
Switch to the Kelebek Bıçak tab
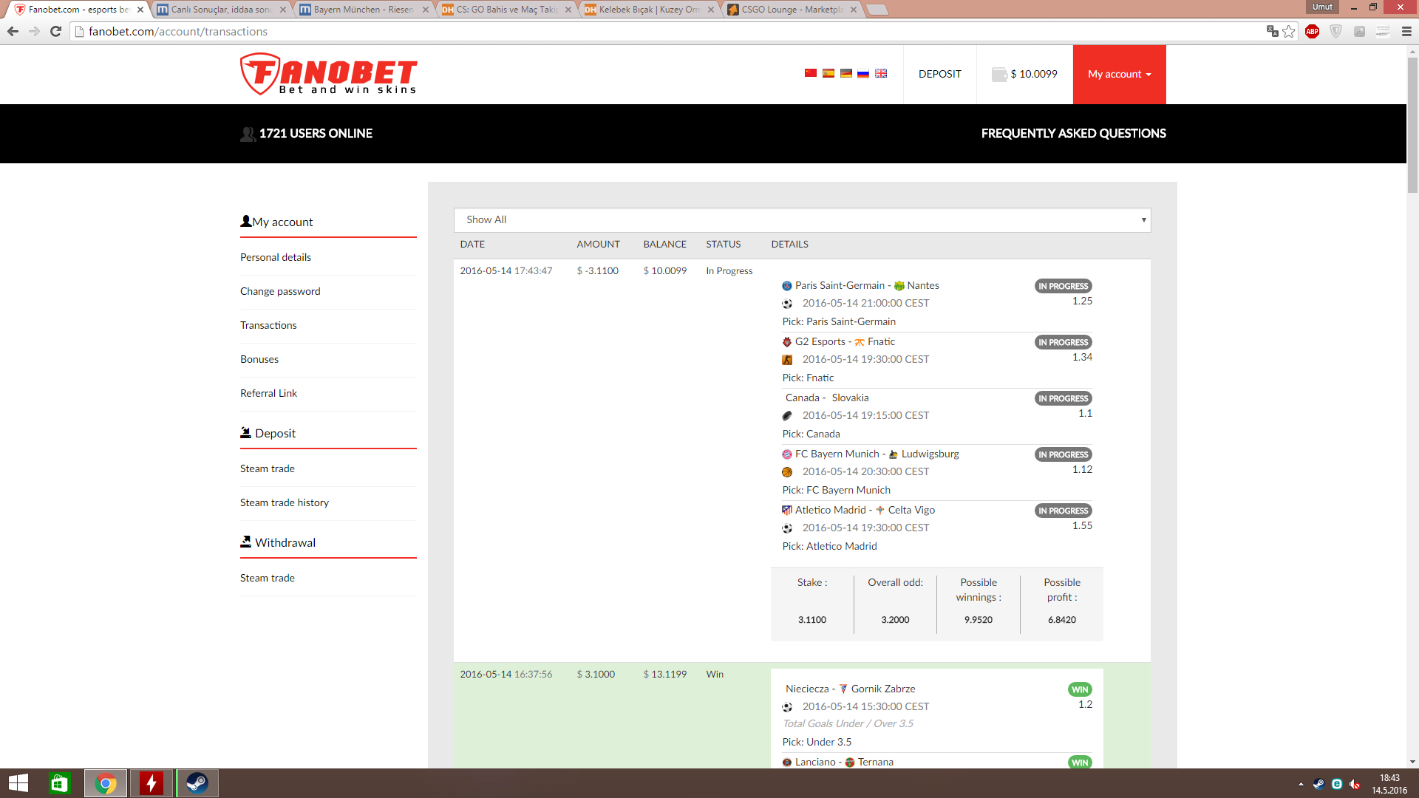pos(649,10)
